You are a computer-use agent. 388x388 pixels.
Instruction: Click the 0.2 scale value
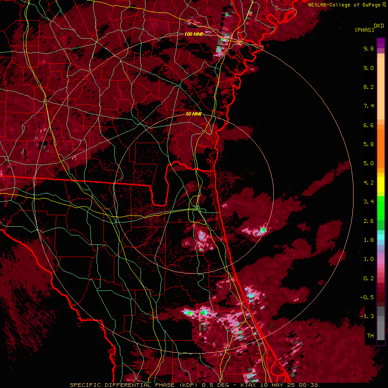point(369,278)
